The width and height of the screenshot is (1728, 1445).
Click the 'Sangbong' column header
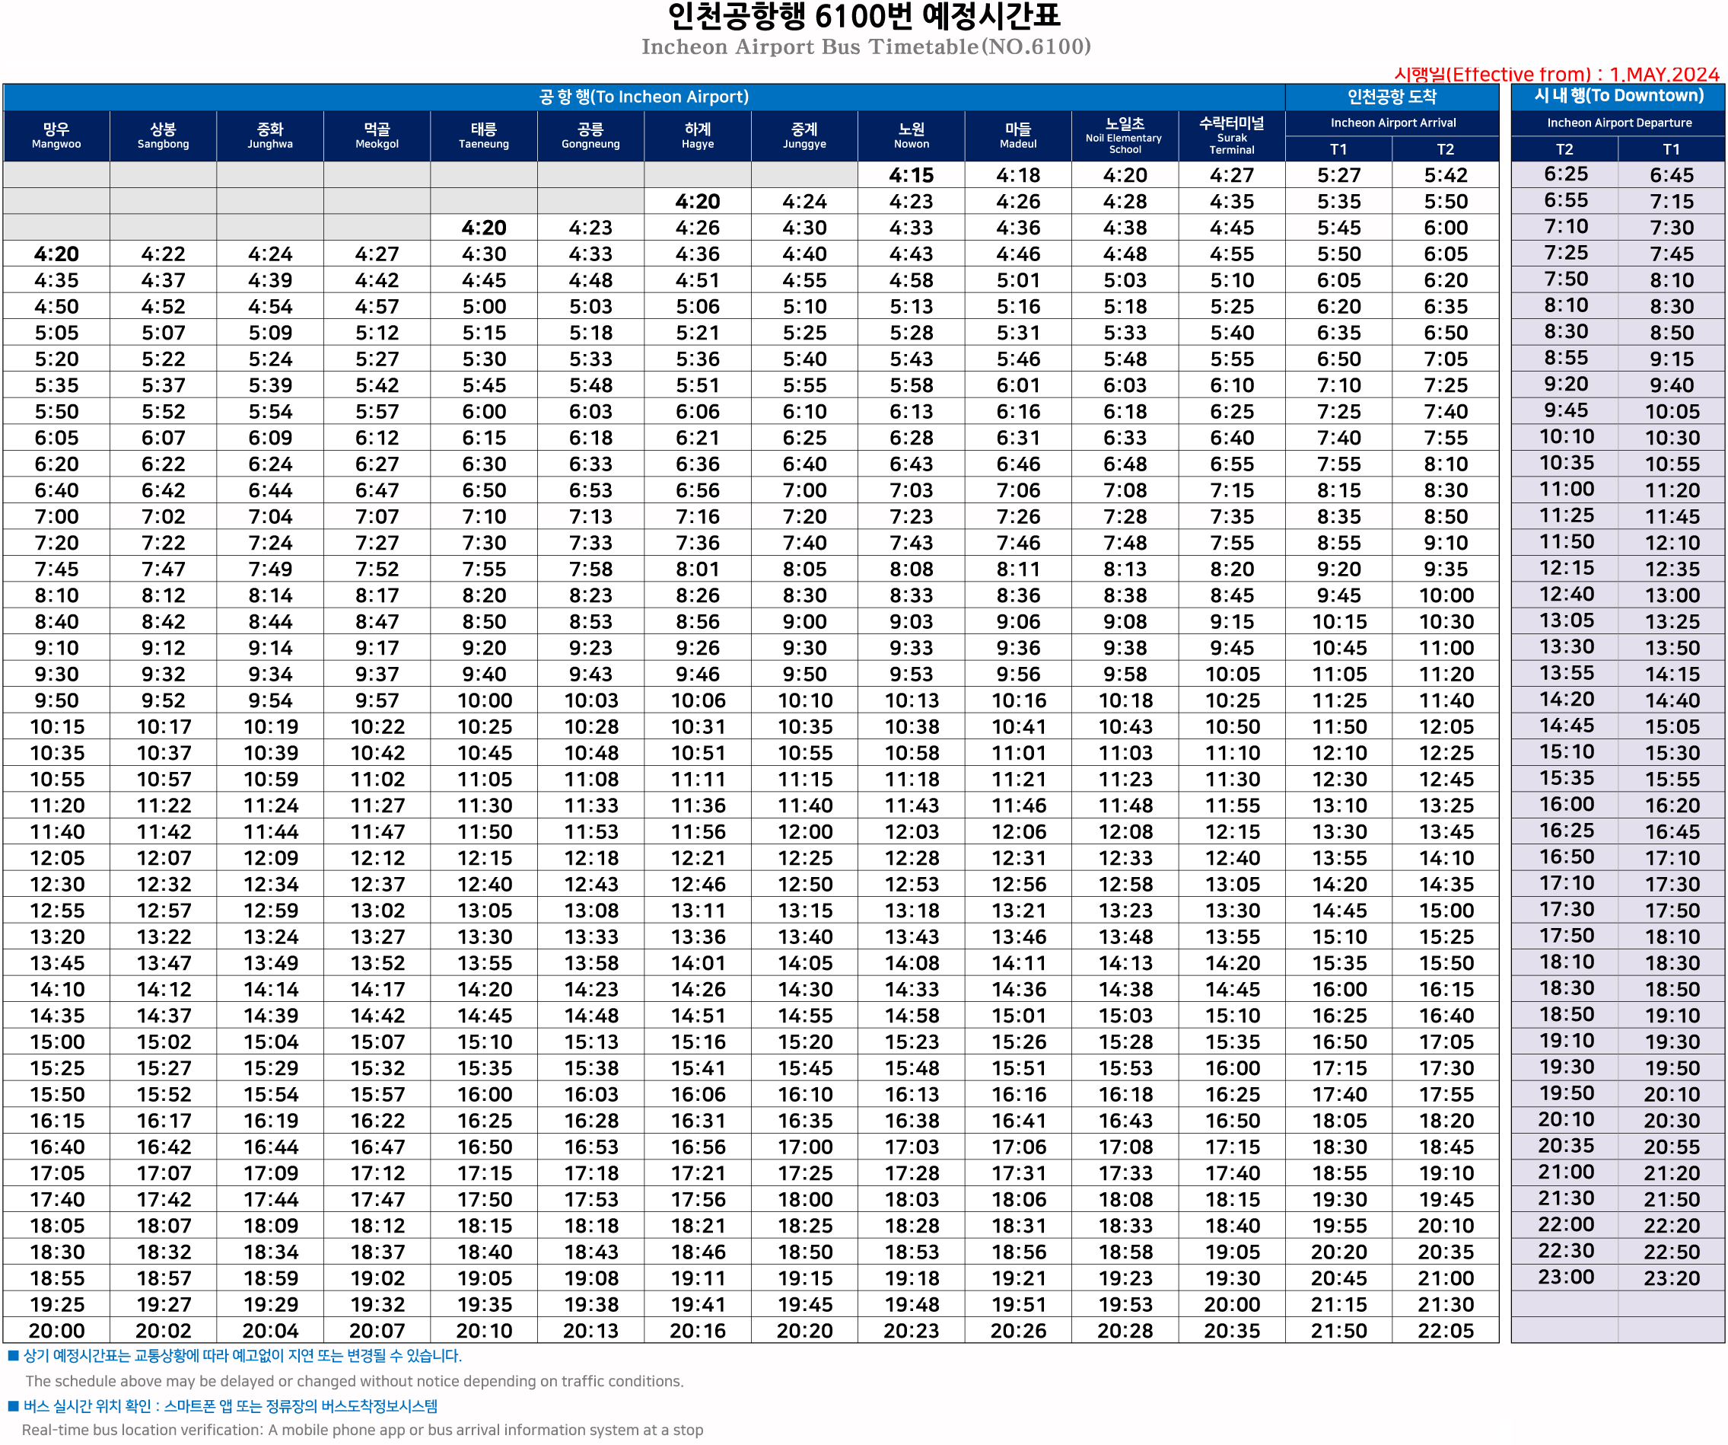pos(163,136)
